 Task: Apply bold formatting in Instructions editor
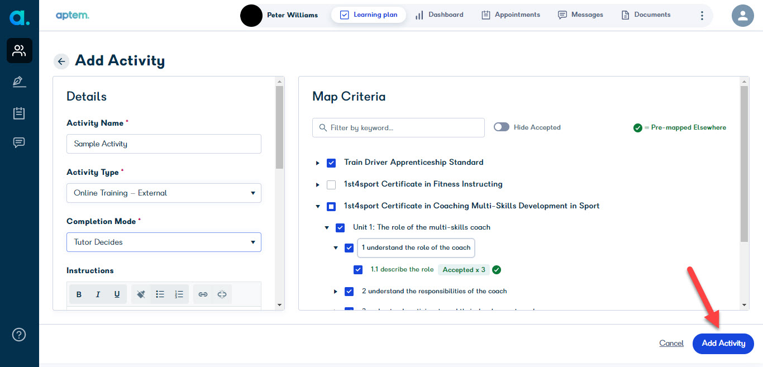pos(79,294)
